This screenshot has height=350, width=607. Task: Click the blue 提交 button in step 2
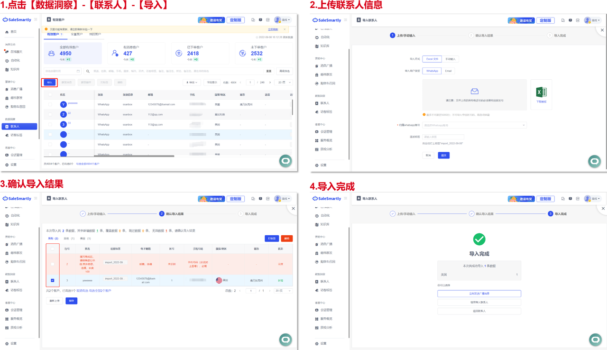(x=443, y=156)
